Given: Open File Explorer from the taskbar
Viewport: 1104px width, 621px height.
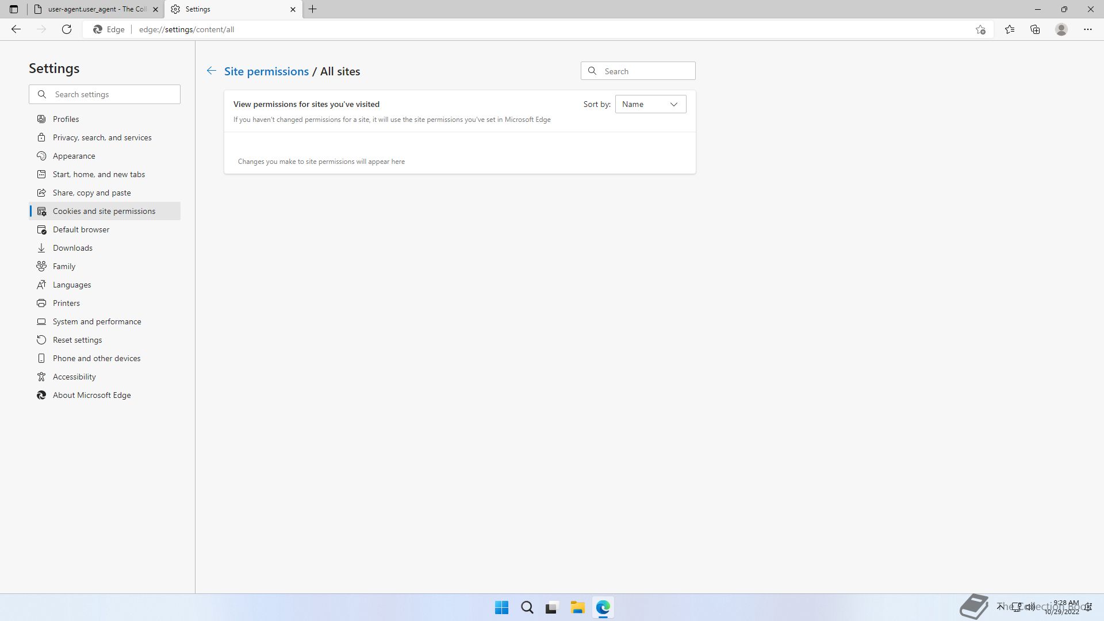Looking at the screenshot, I should click(577, 607).
